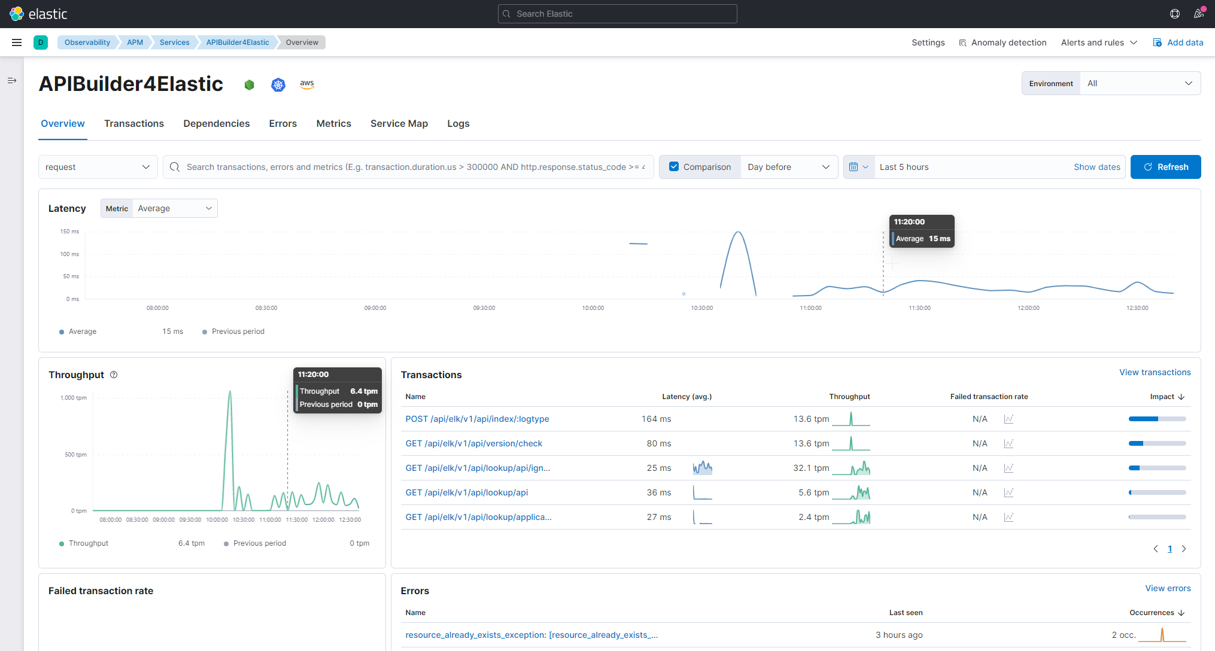This screenshot has height=651, width=1215.
Task: Uncheck the Comparison checkbox
Action: [674, 167]
